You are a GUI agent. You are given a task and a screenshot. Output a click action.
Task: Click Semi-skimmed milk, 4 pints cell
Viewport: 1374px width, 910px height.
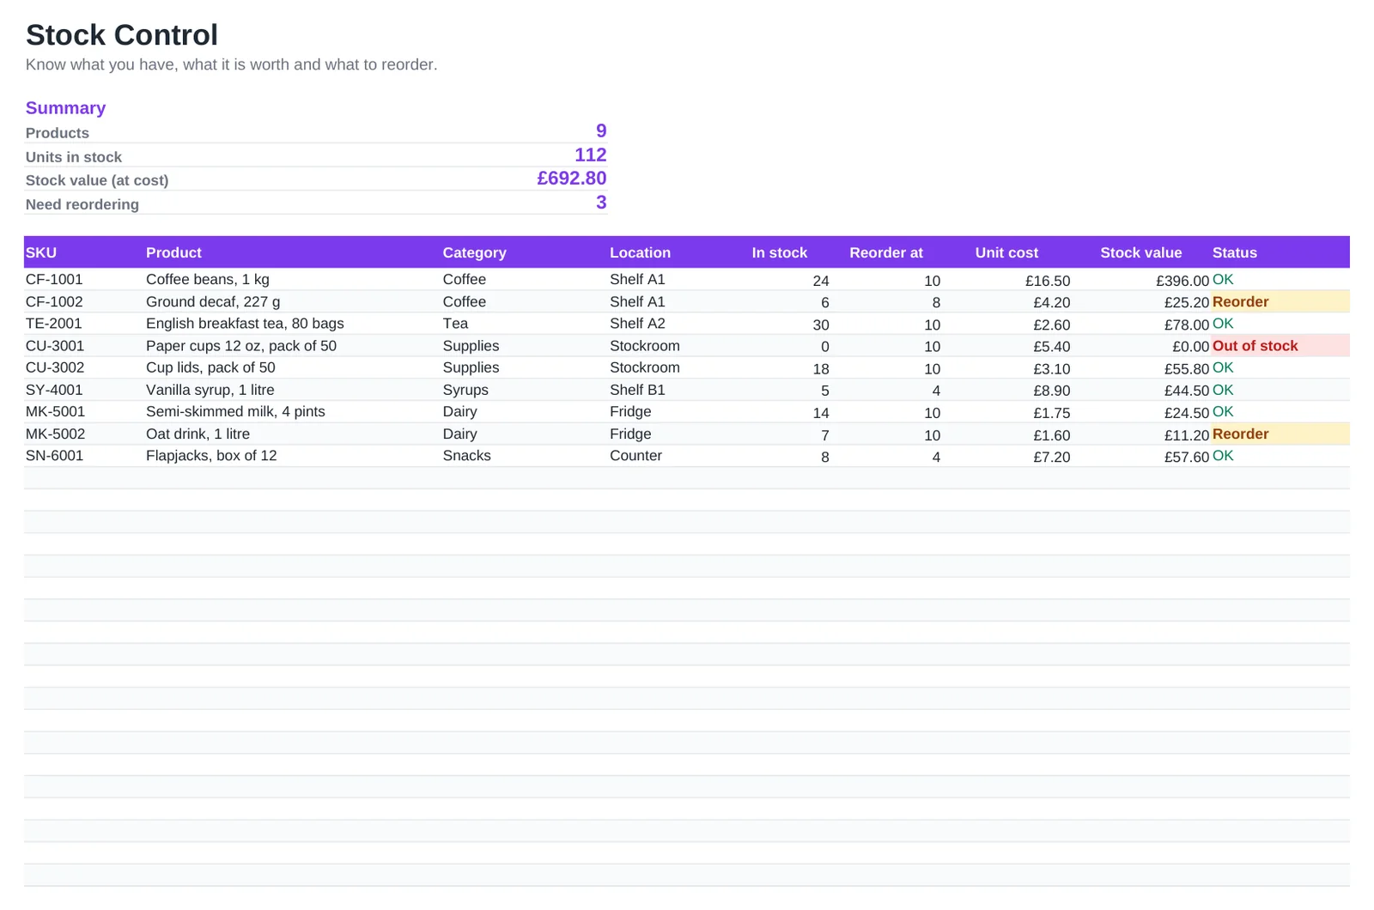(x=235, y=411)
